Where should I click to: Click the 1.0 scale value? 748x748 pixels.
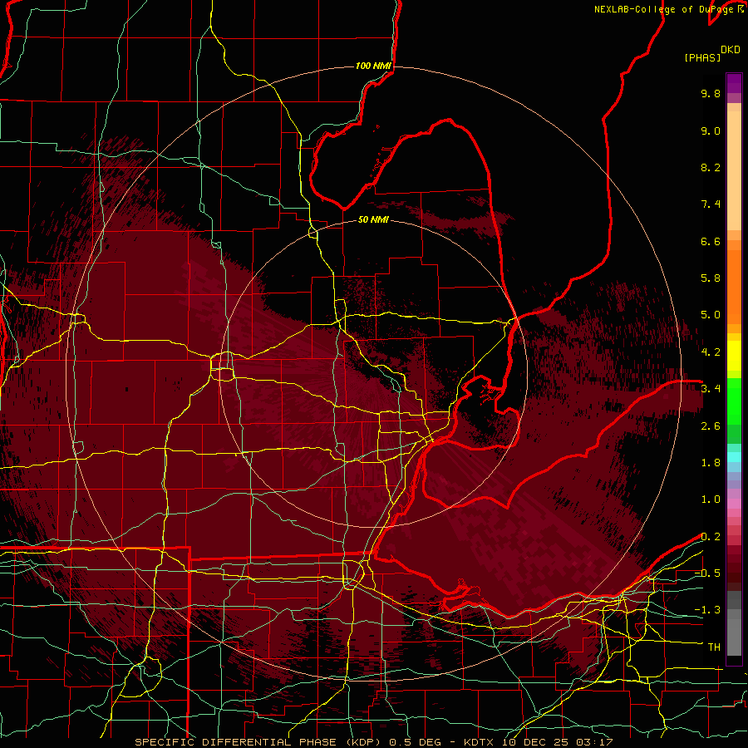coord(711,499)
